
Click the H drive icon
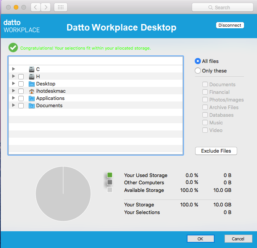[x=32, y=76]
